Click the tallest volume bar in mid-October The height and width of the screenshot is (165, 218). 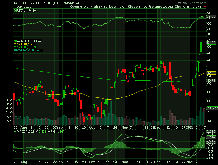111,113
